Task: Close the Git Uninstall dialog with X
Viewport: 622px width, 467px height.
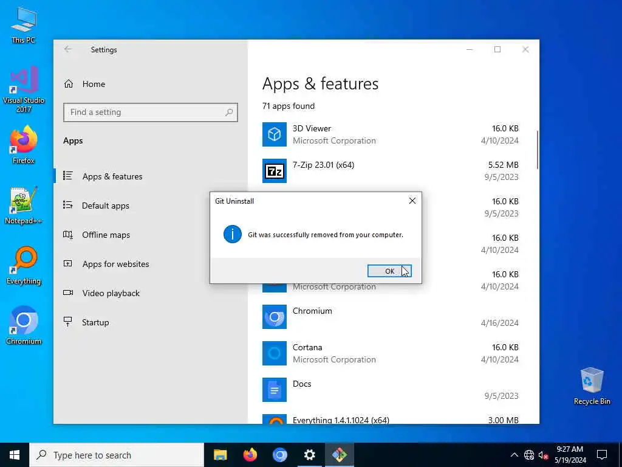Action: point(412,201)
